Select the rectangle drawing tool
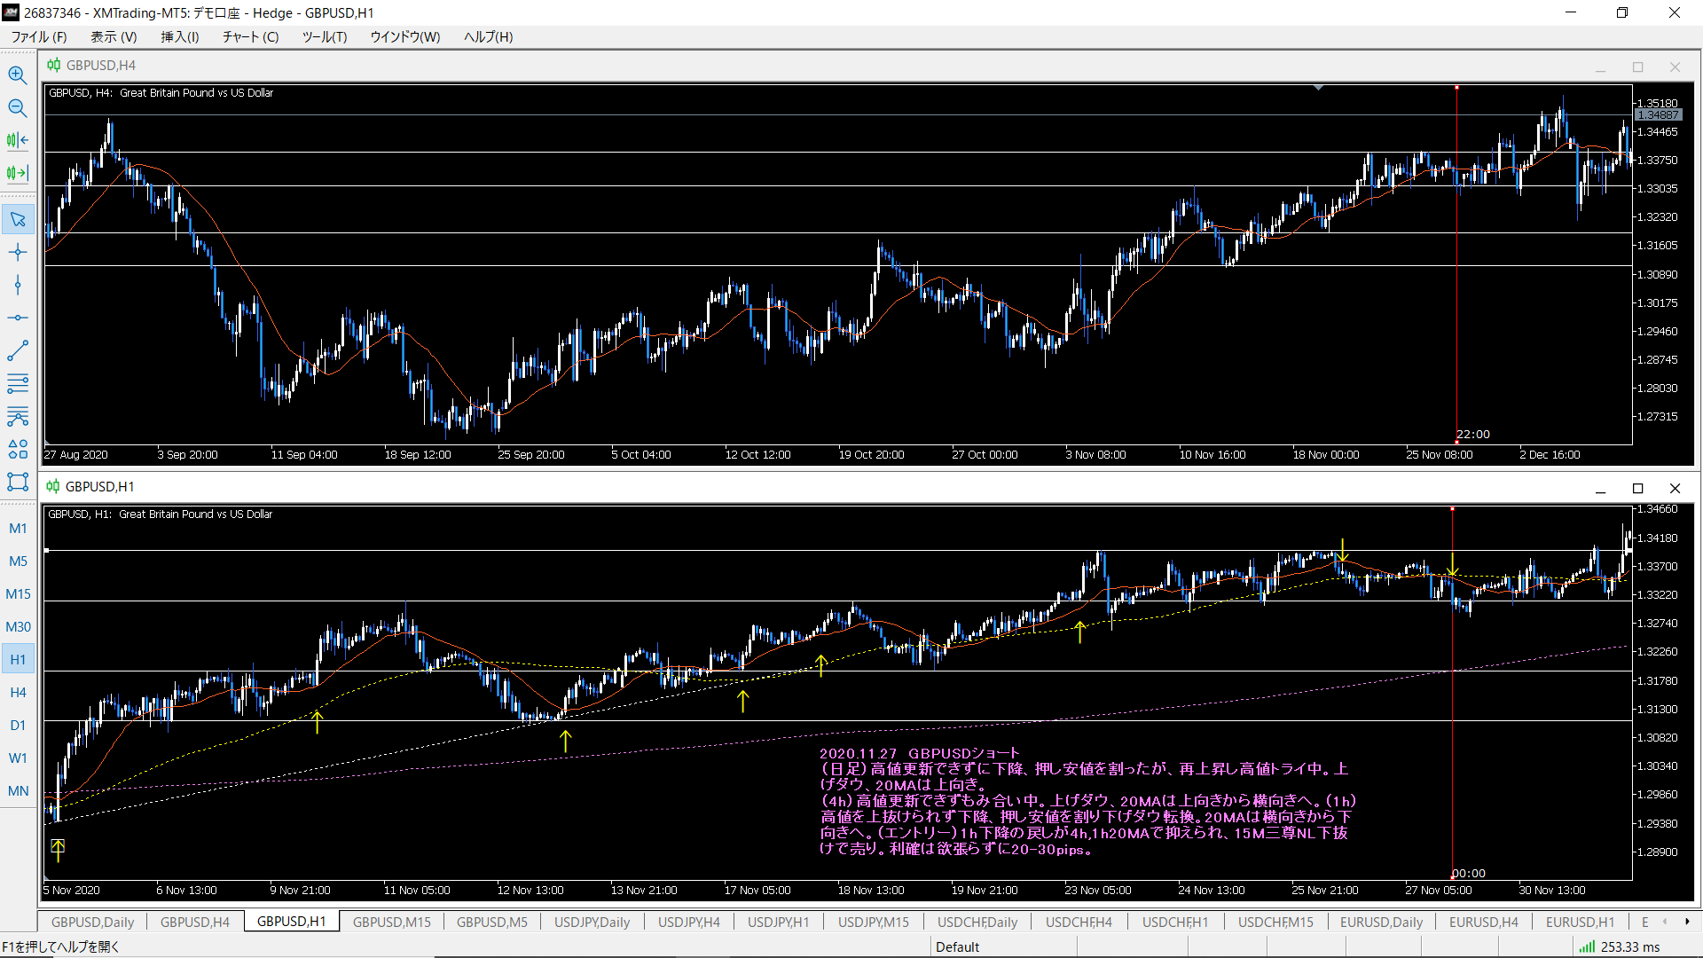1703x958 pixels. (18, 482)
